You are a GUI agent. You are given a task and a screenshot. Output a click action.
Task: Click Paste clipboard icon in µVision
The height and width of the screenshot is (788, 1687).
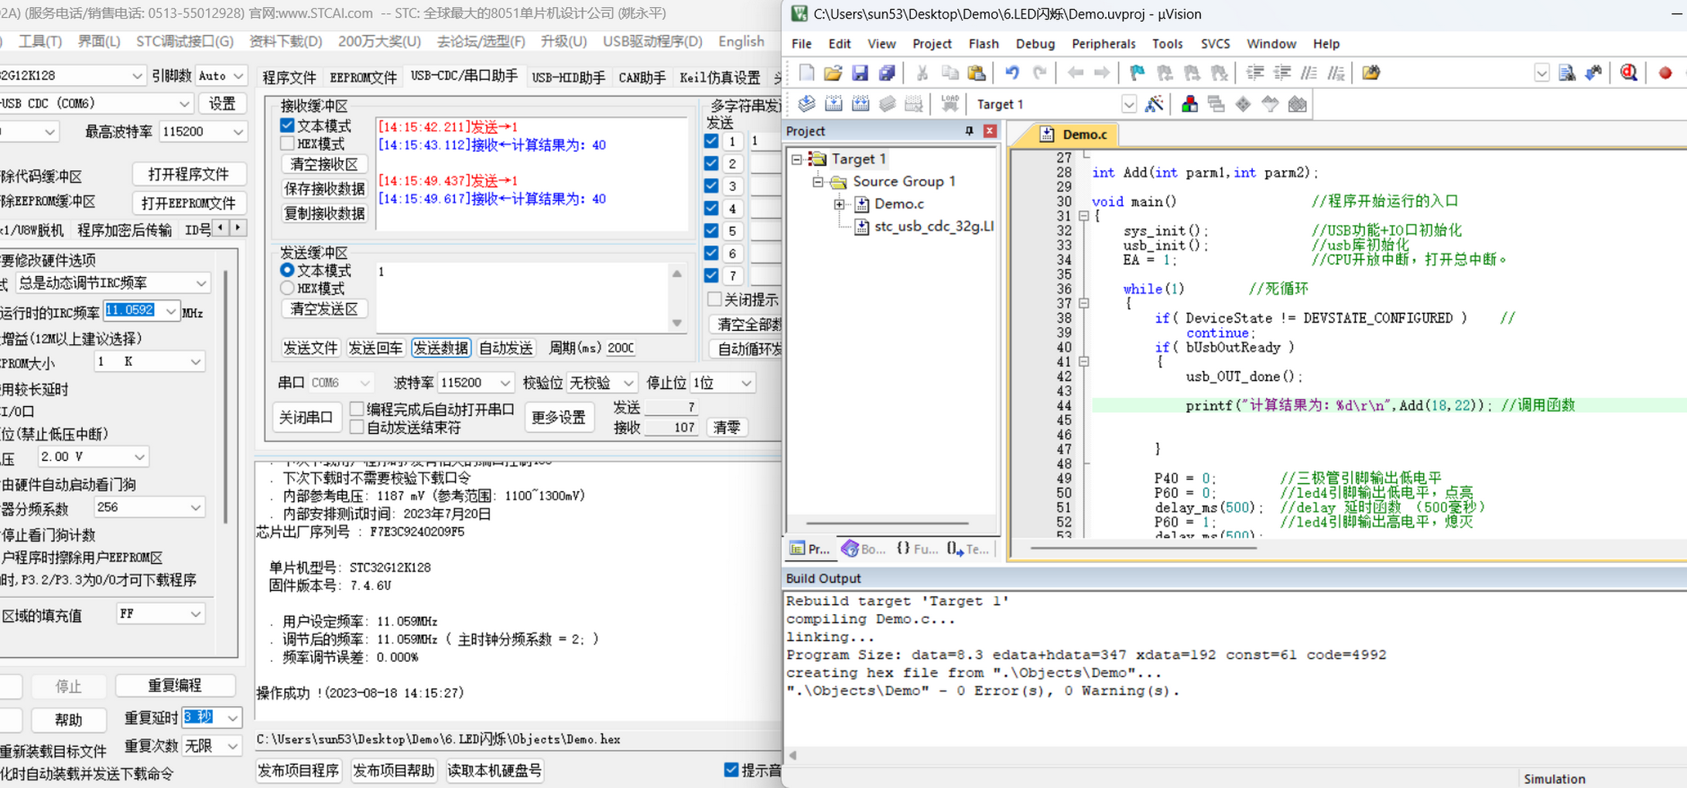coord(977,73)
